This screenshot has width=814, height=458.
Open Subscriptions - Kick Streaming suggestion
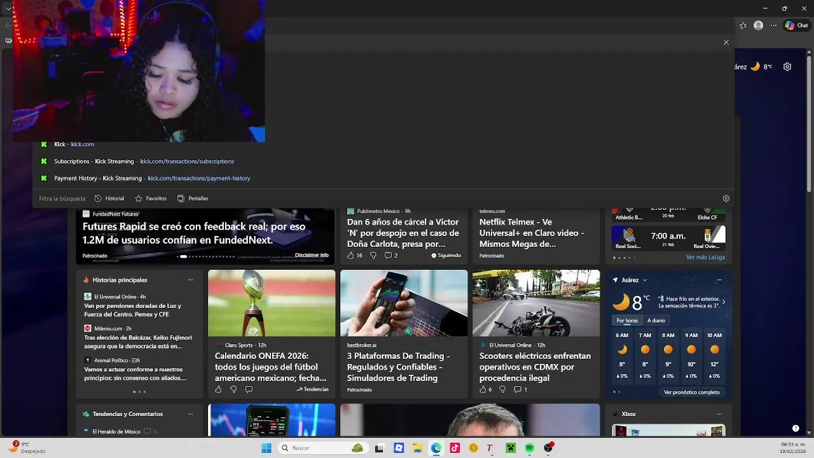[383, 162]
